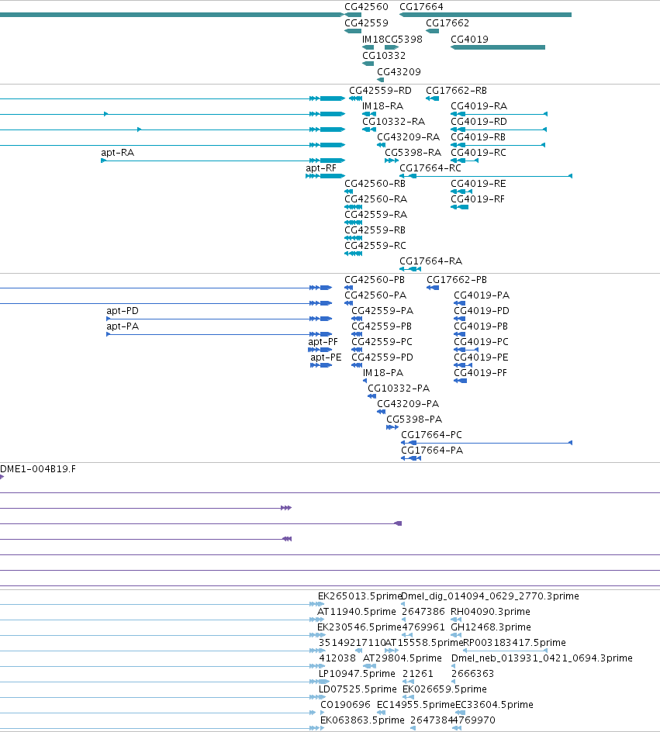Select the CG17664-RC transcript label
This screenshot has height=732, width=660.
click(x=430, y=168)
